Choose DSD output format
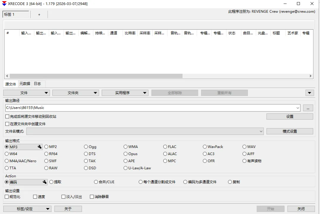Screen dimensions: 320x214 (x=90, y=168)
